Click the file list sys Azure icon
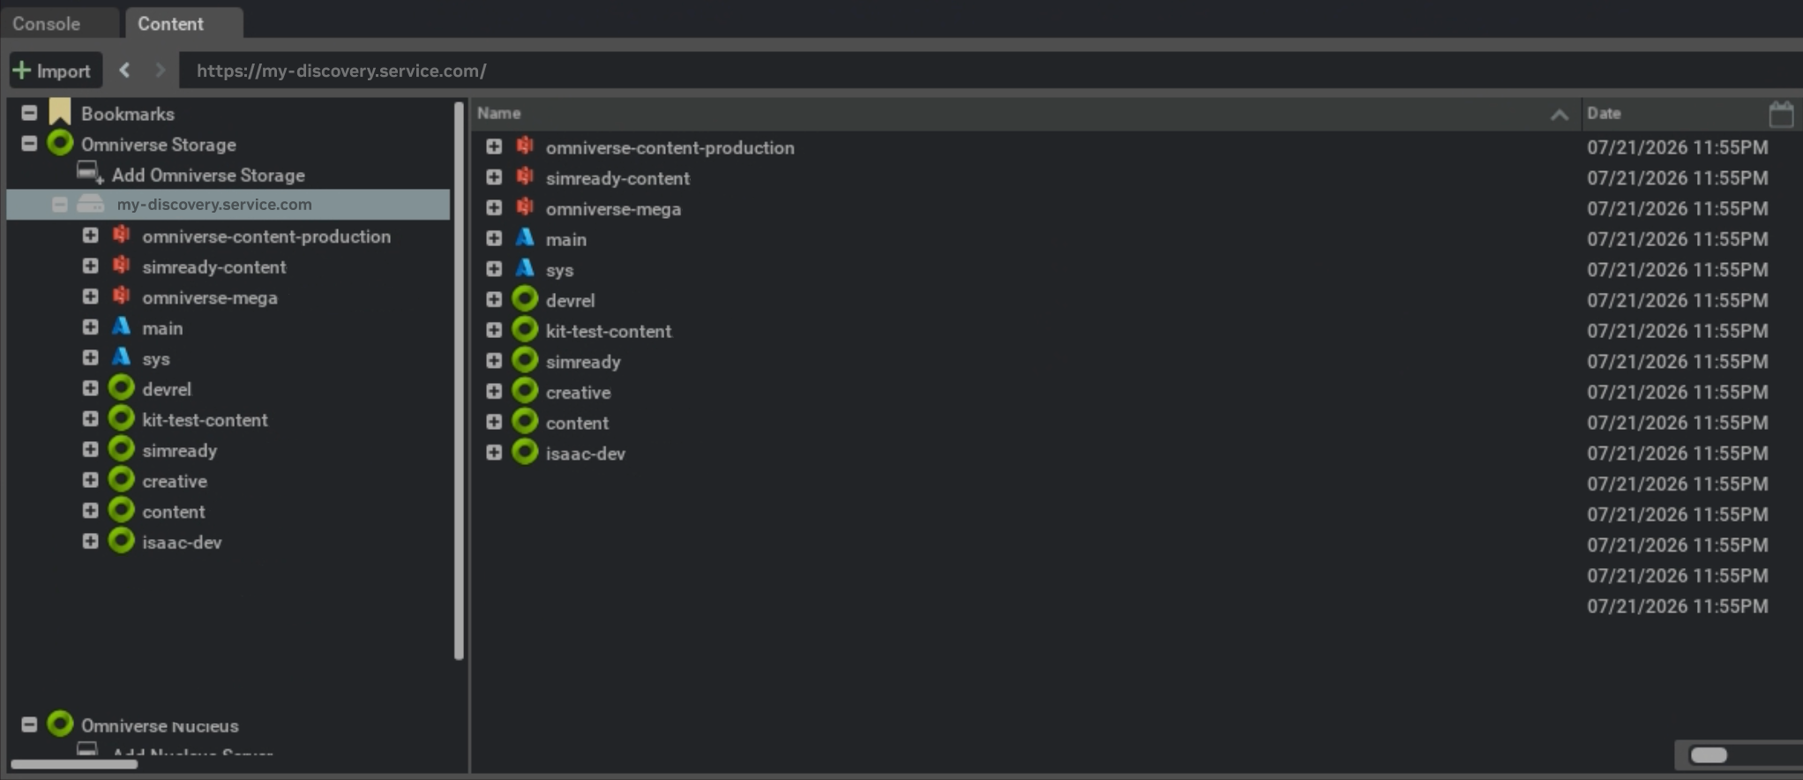The height and width of the screenshot is (780, 1803). (x=525, y=268)
